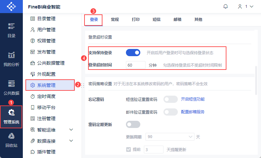Click the 开启短信功能 link
The width and height of the screenshot is (261, 158).
pyautogui.click(x=193, y=99)
